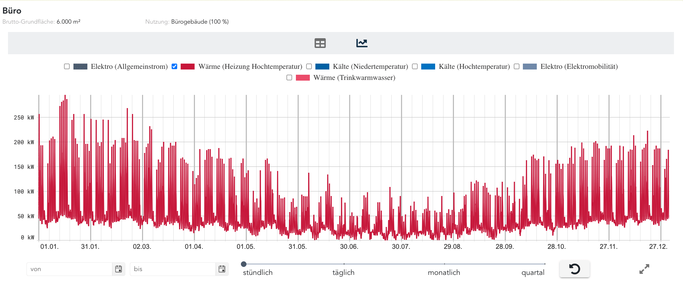Click the '01.05.' x-axis date label
This screenshot has width=683, height=294.
click(246, 247)
